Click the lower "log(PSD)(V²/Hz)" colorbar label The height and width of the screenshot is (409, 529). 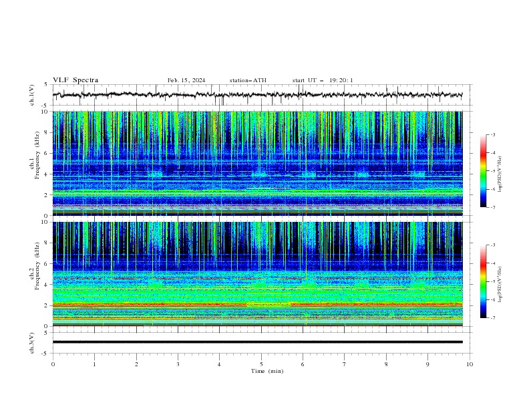click(500, 285)
